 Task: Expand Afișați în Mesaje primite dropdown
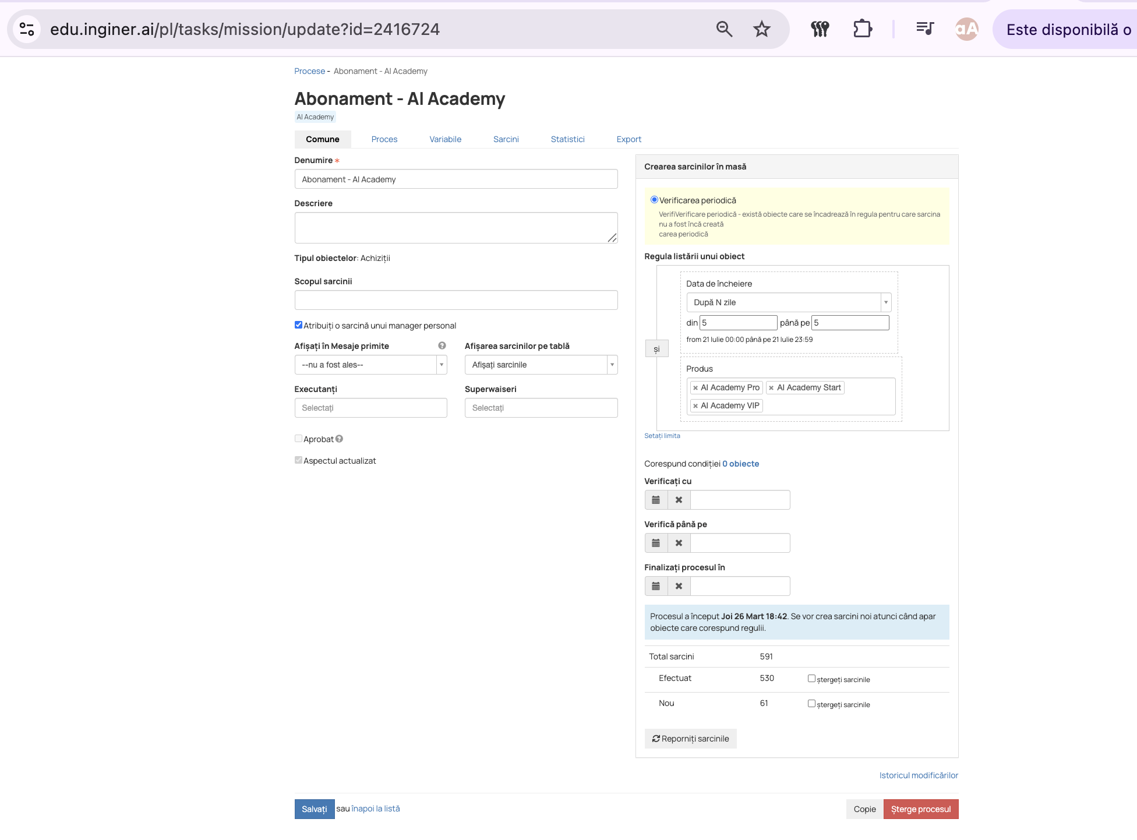coord(370,365)
